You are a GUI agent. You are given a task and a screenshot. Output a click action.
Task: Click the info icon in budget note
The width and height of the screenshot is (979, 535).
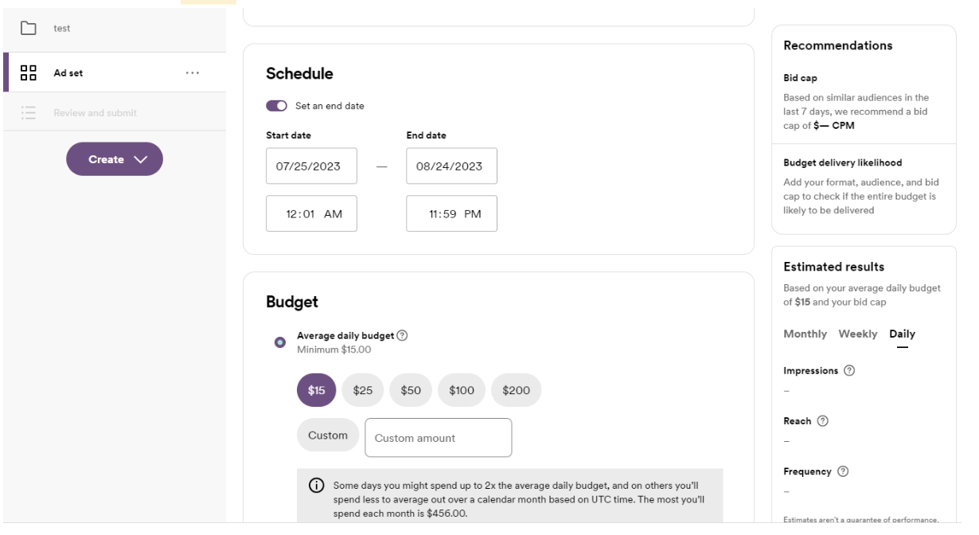click(316, 486)
